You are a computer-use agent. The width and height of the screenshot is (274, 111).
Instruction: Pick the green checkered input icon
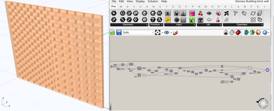[x=192, y=19]
